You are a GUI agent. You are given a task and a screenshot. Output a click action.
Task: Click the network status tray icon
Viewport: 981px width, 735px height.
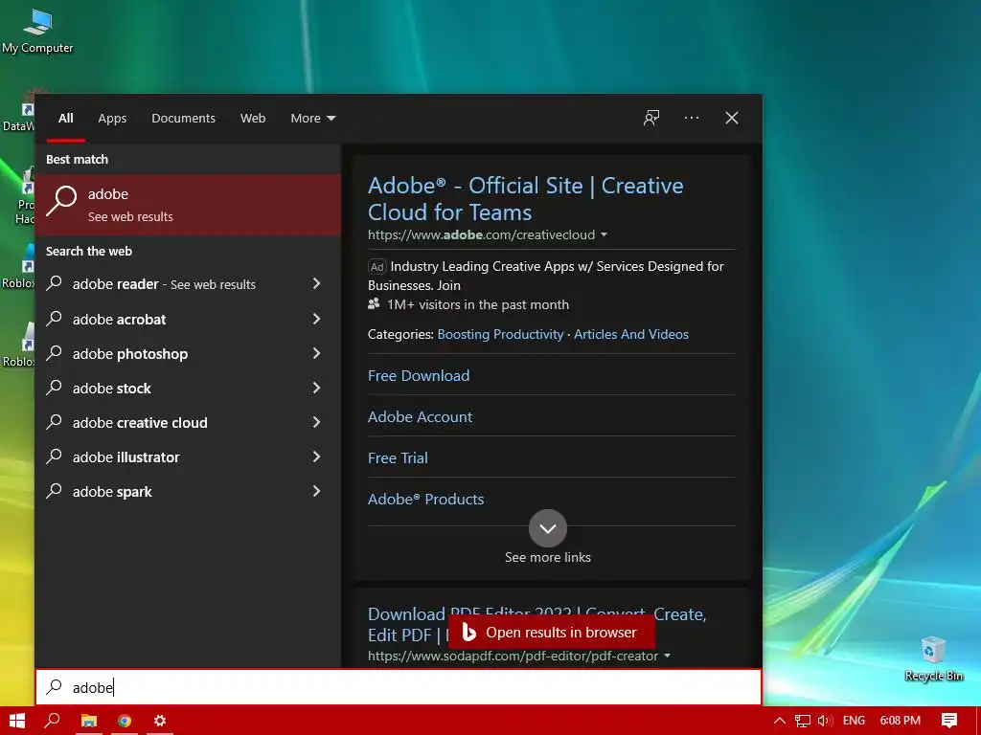(x=803, y=721)
